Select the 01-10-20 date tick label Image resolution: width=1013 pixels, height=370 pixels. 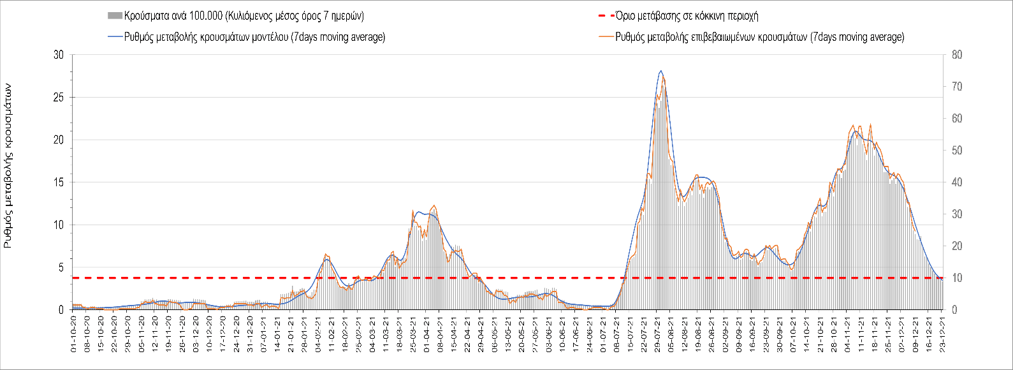click(75, 333)
